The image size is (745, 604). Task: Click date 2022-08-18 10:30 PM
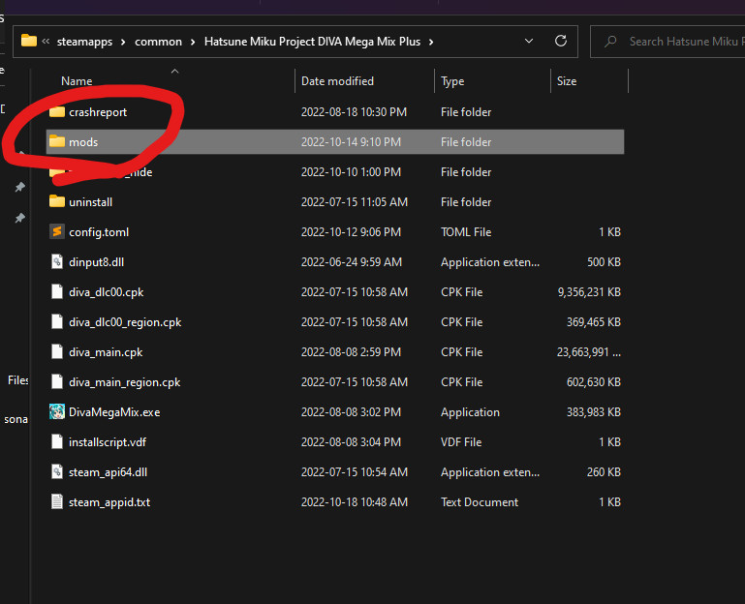pyautogui.click(x=354, y=112)
